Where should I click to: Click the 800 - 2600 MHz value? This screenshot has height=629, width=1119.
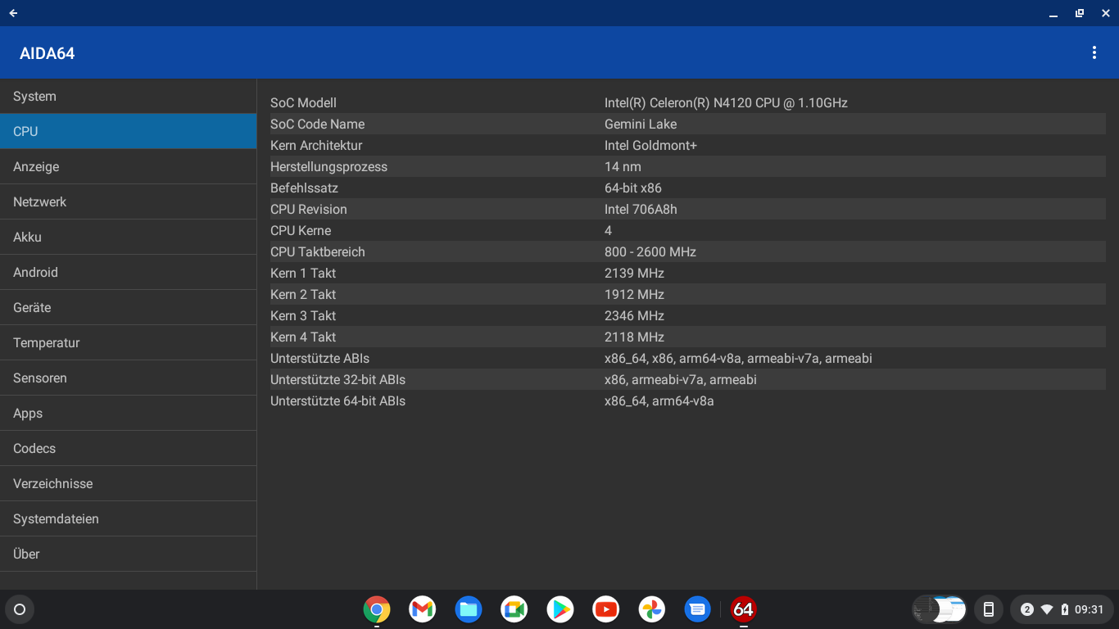pos(650,251)
